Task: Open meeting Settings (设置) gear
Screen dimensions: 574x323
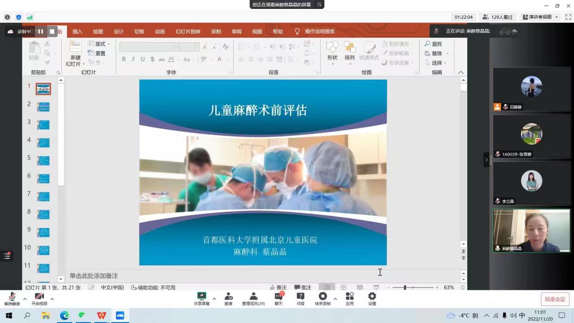Action: [x=372, y=298]
